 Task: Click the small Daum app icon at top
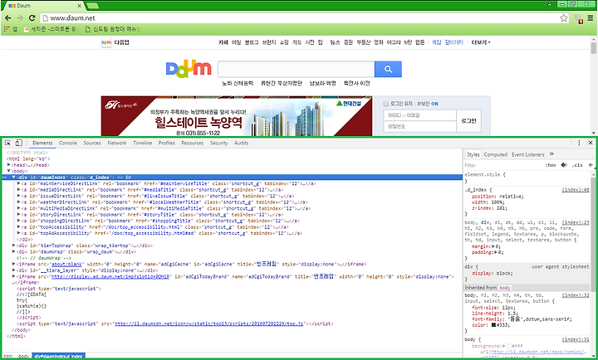(106, 42)
